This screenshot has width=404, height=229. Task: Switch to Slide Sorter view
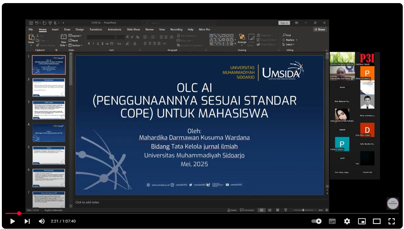pos(270,210)
